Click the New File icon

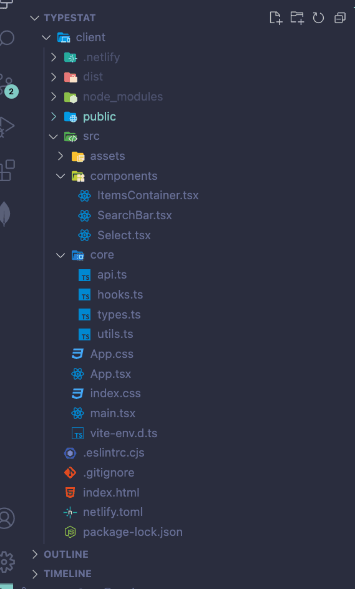coord(275,17)
